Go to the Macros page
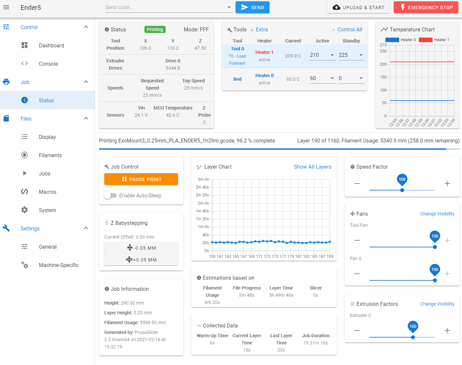462x365 pixels. 47,192
